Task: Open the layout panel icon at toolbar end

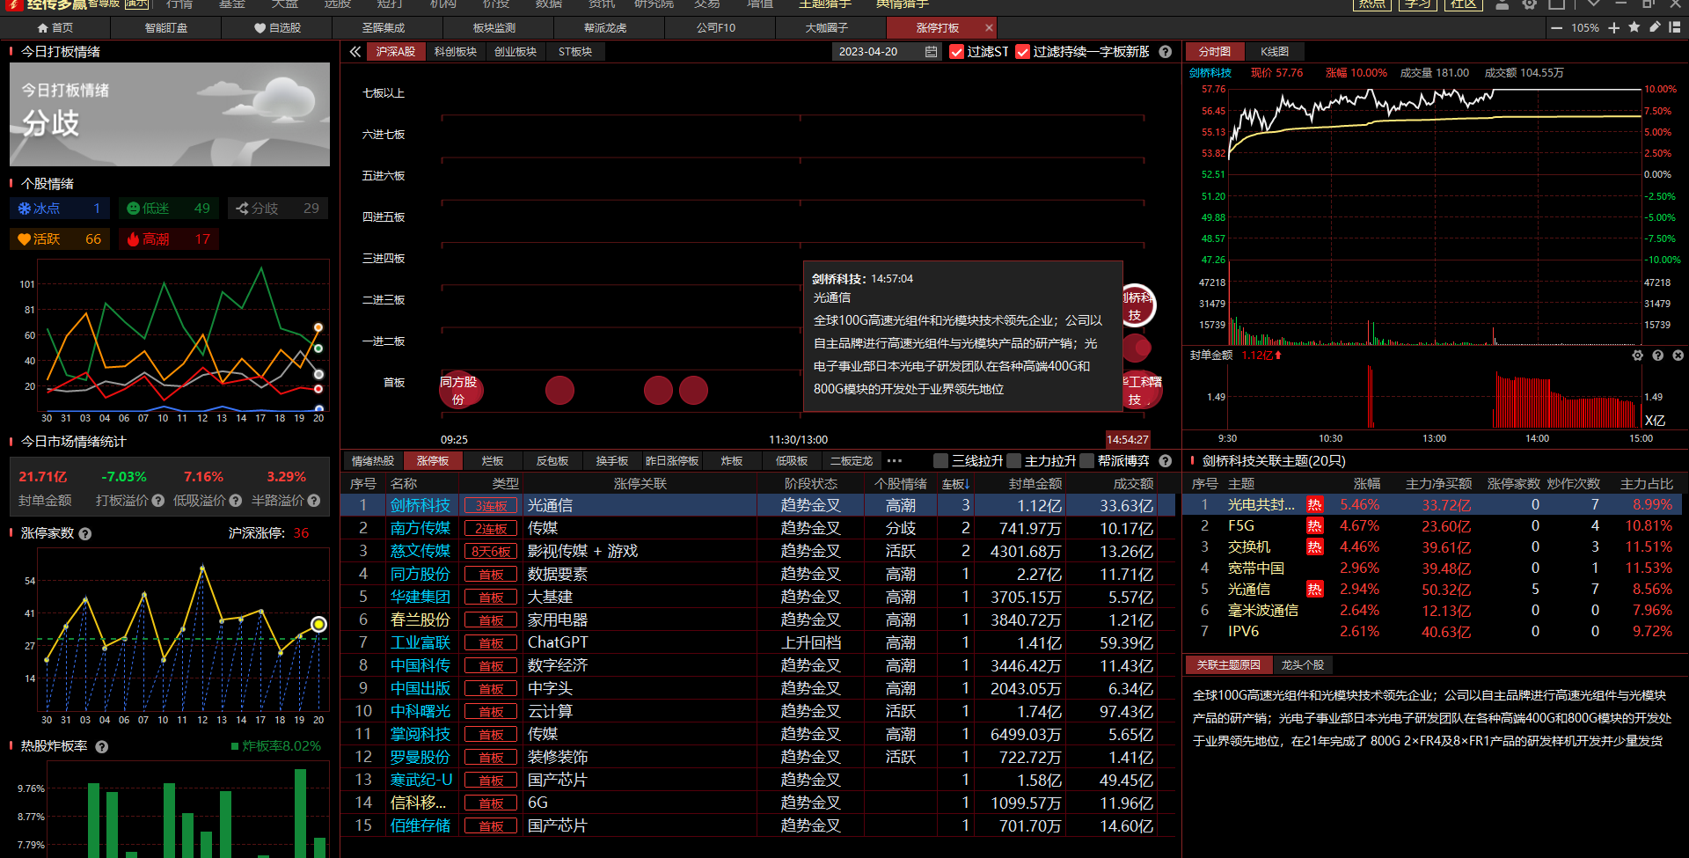Action: click(1675, 27)
